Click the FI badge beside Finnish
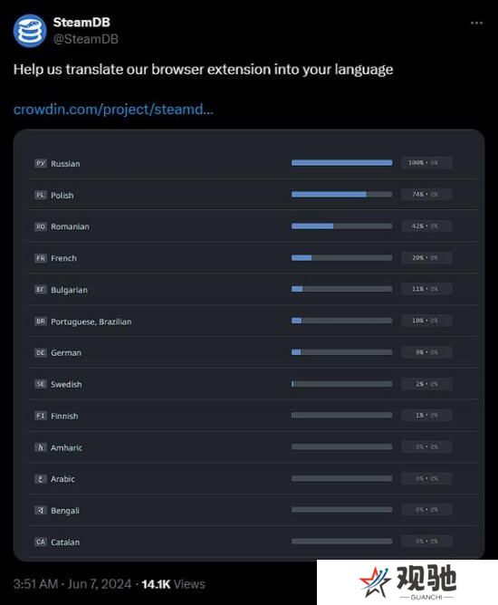This screenshot has height=605, width=498. point(41,416)
